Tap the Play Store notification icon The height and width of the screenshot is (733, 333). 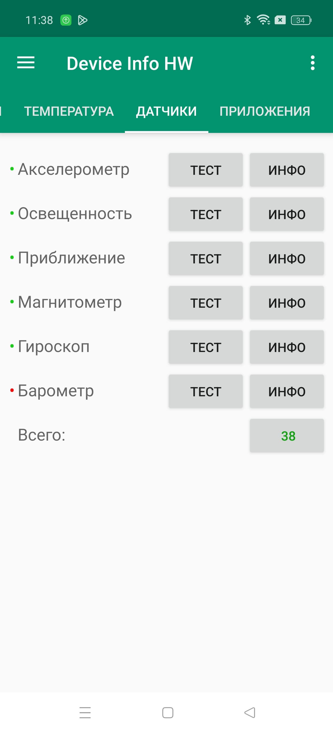click(x=82, y=20)
